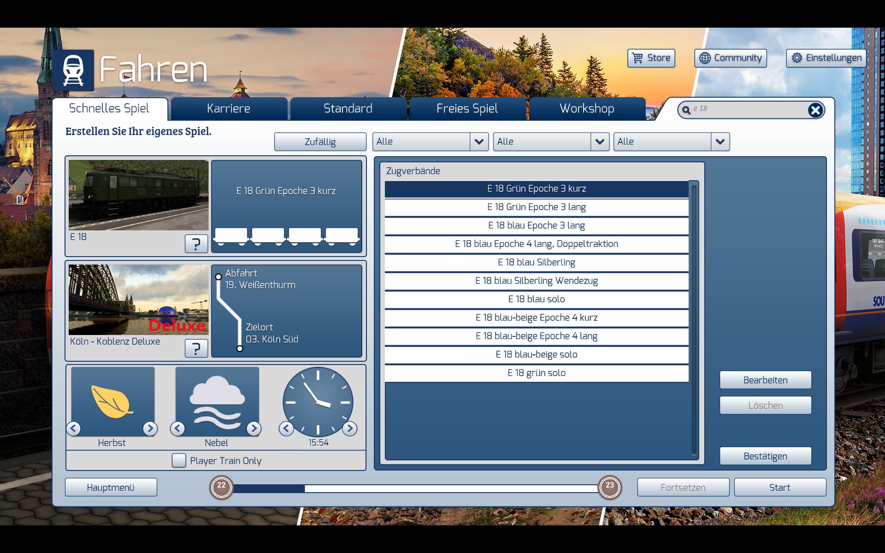Advance weather to next after Nebel

click(x=254, y=429)
